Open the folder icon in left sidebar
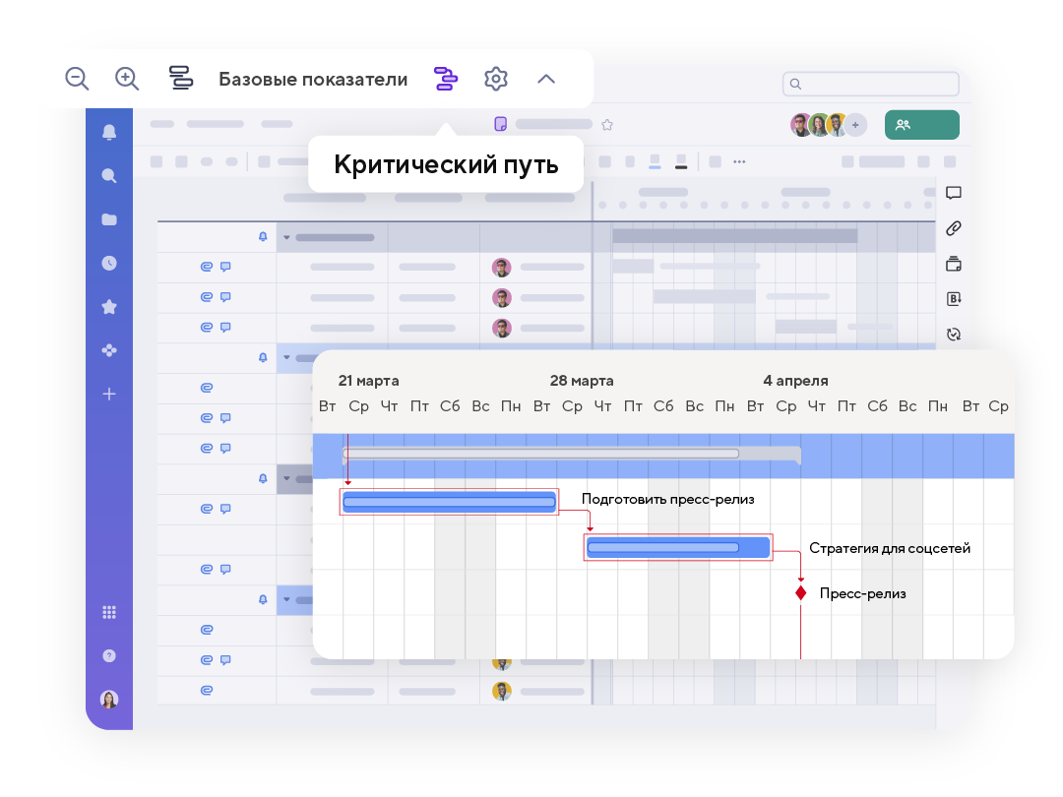The image size is (1063, 797). point(109,219)
